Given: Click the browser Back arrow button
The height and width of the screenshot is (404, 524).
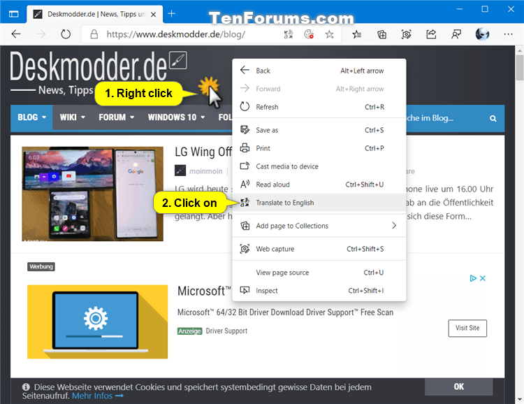Looking at the screenshot, I should coord(15,34).
